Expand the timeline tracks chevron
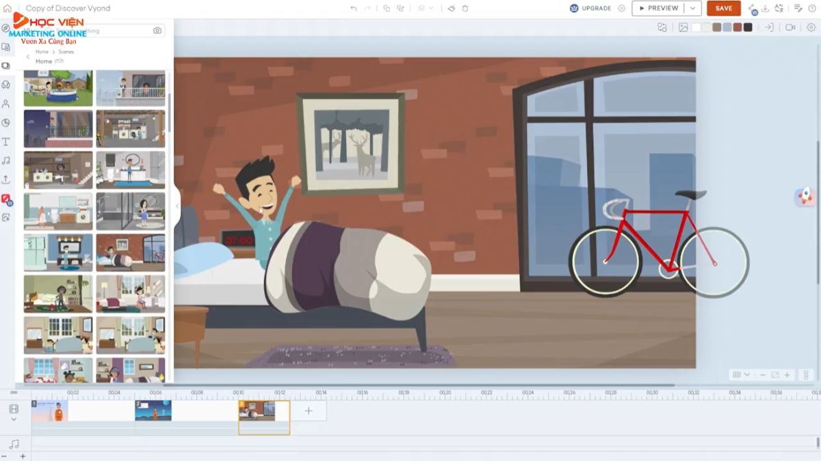This screenshot has width=821, height=461. coord(14,419)
